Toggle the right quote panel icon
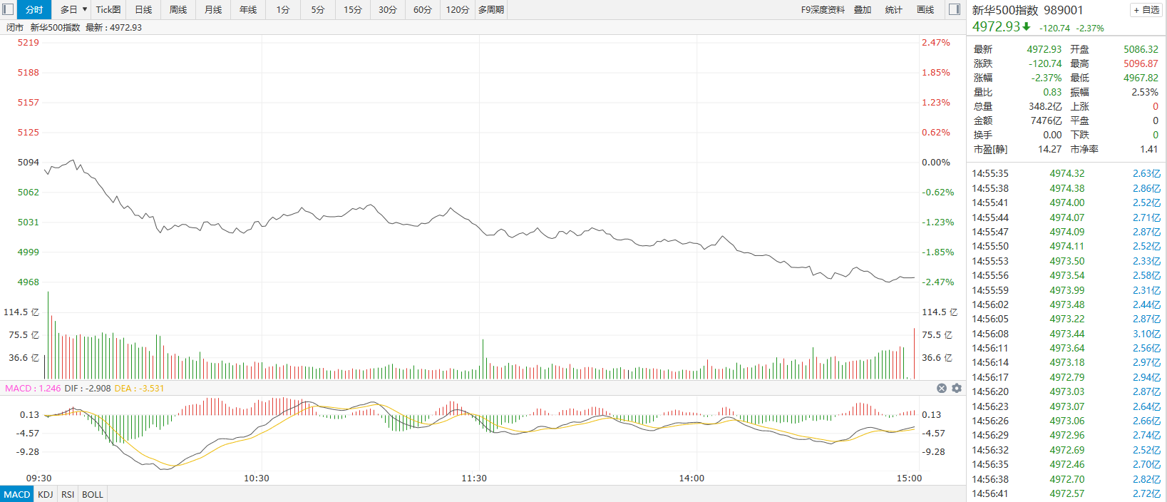Image resolution: width=1167 pixels, height=502 pixels. (x=955, y=9)
